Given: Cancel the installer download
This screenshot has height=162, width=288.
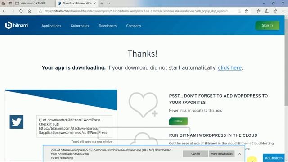Looking at the screenshot, I should pos(195,154).
